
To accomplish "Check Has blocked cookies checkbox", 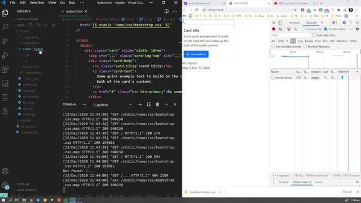I will pos(273,46).
